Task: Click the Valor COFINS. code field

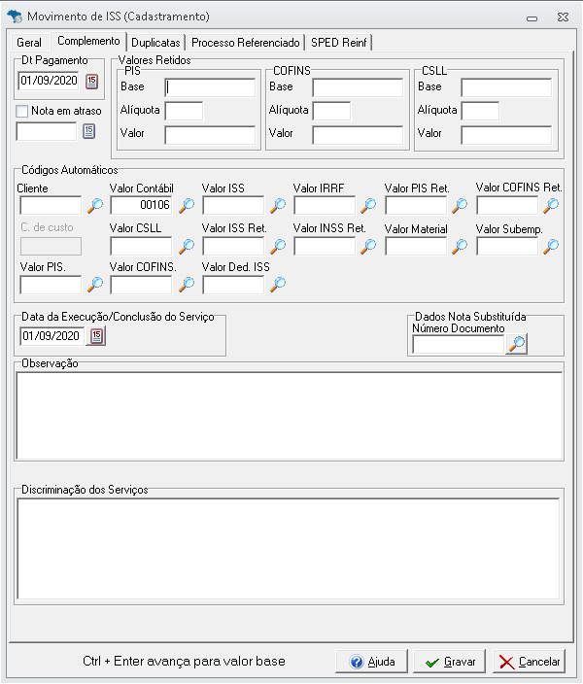Action: (x=141, y=285)
